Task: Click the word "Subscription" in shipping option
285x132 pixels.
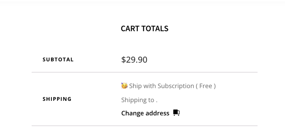Action: pos(176,86)
